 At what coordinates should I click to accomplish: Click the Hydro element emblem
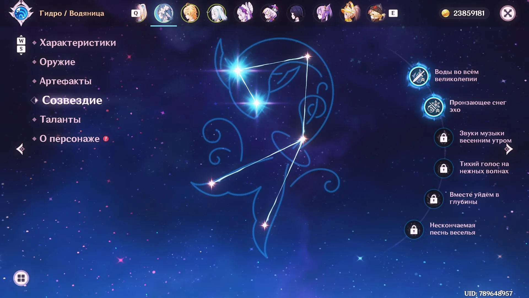pos(21,13)
